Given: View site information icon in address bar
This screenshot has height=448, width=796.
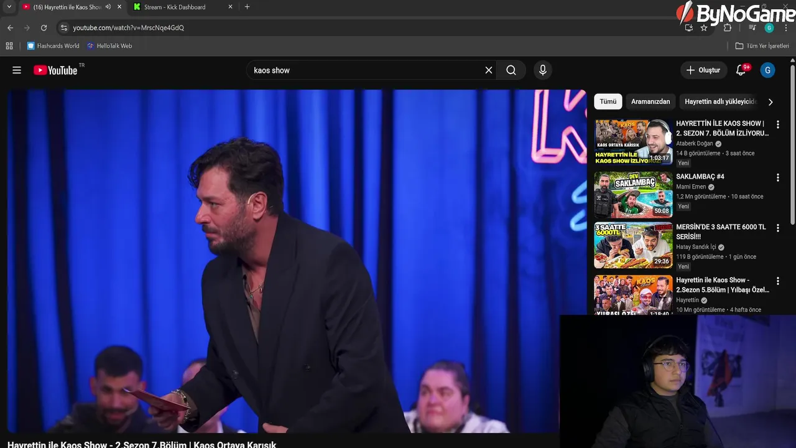Looking at the screenshot, I should [63, 27].
